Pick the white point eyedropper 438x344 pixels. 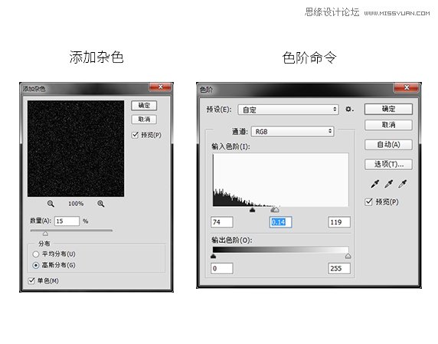(403, 184)
